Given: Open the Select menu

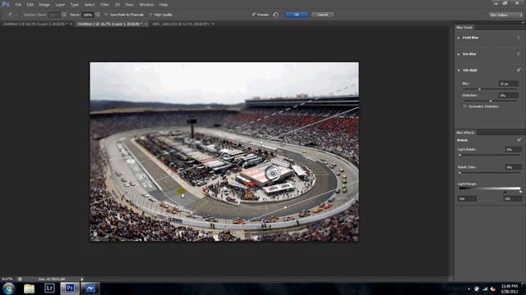Looking at the screenshot, I should point(90,5).
